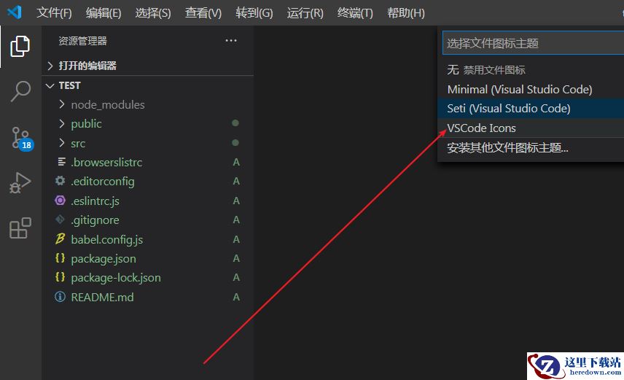The width and height of the screenshot is (624, 380).
Task: Open Explorer more actions ellipsis
Action: 231,41
